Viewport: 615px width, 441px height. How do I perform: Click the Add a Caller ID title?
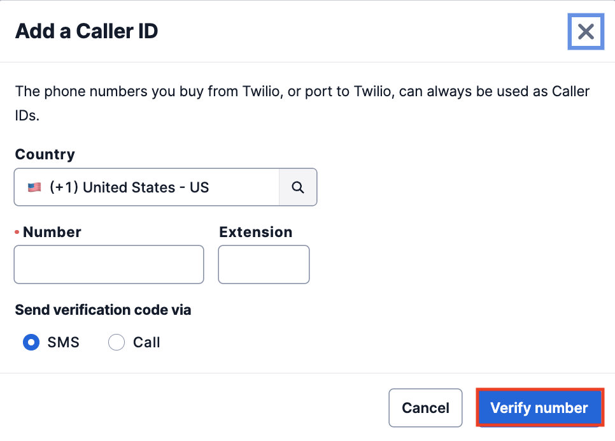pos(87,31)
